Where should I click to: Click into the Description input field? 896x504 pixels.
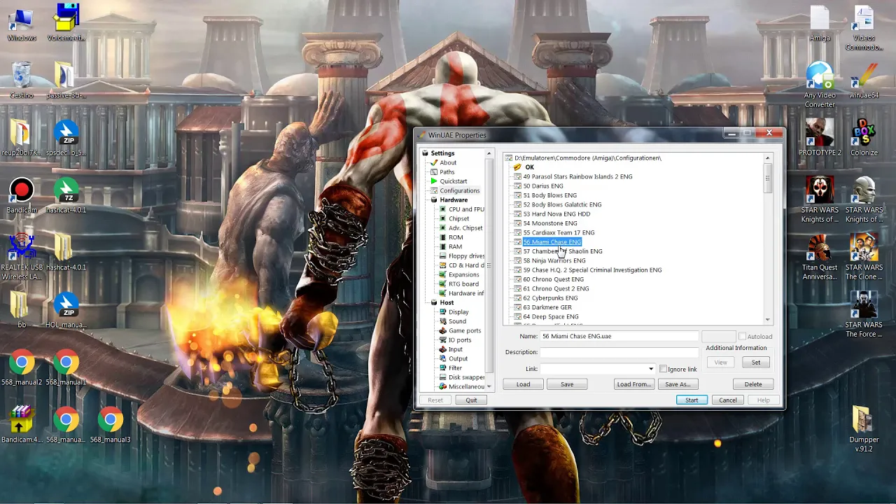(619, 352)
